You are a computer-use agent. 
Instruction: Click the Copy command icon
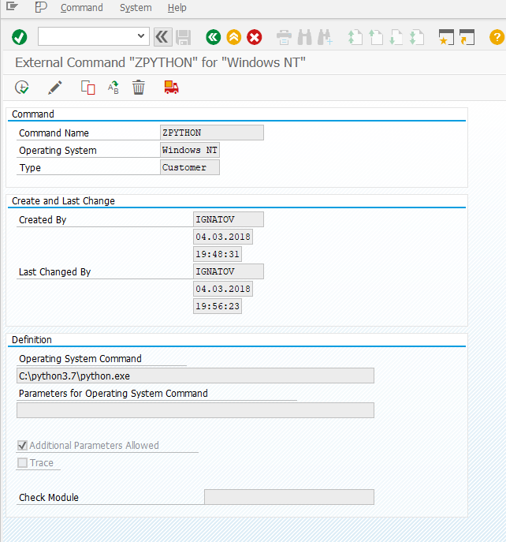pyautogui.click(x=87, y=88)
